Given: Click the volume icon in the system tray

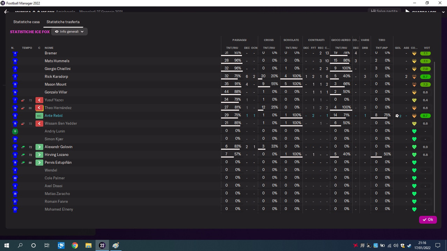Looking at the screenshot, I should pos(396,245).
